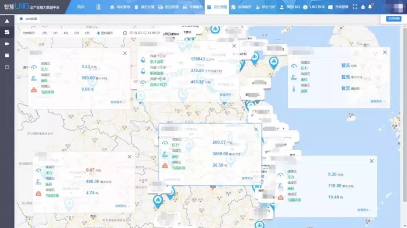Click the map station marker at top center edge
The width and height of the screenshot is (407, 228).
(x=215, y=29)
